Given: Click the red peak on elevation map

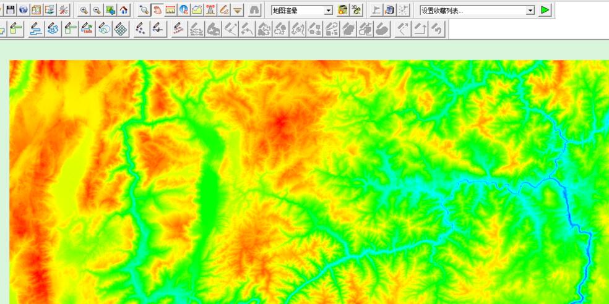Looking at the screenshot, I should [x=280, y=124].
